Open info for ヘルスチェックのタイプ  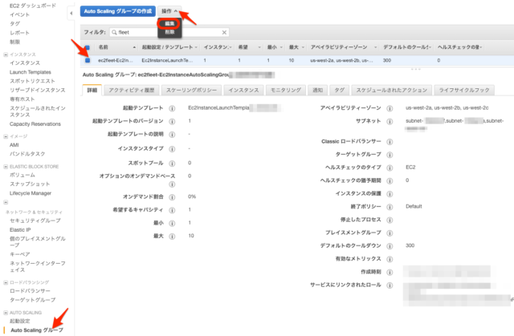[390, 168]
